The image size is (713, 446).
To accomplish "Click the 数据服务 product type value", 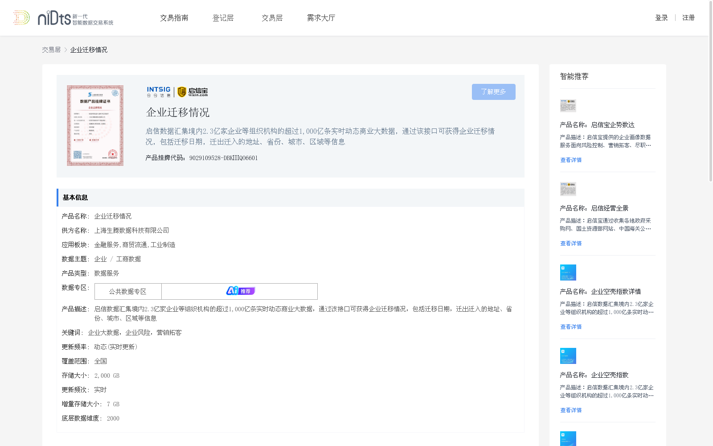I will tap(107, 273).
